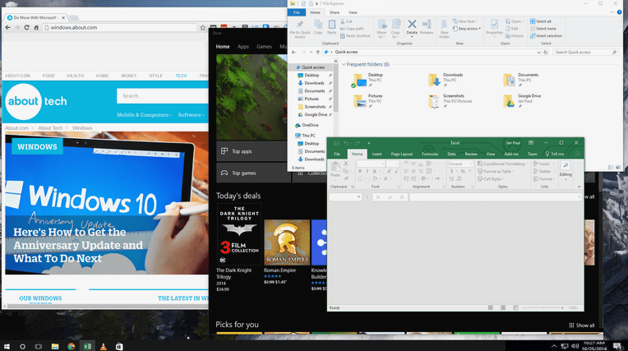Click Chrome bookmark star icon
This screenshot has height=351, width=628.
pos(203,28)
